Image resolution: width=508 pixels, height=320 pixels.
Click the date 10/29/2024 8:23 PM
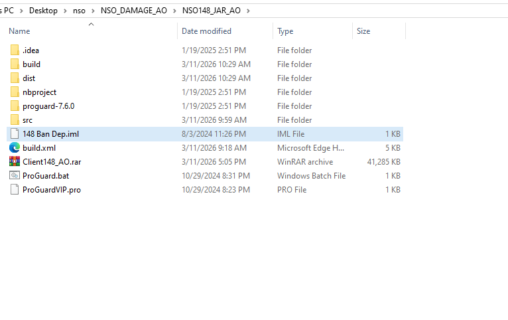pos(216,190)
